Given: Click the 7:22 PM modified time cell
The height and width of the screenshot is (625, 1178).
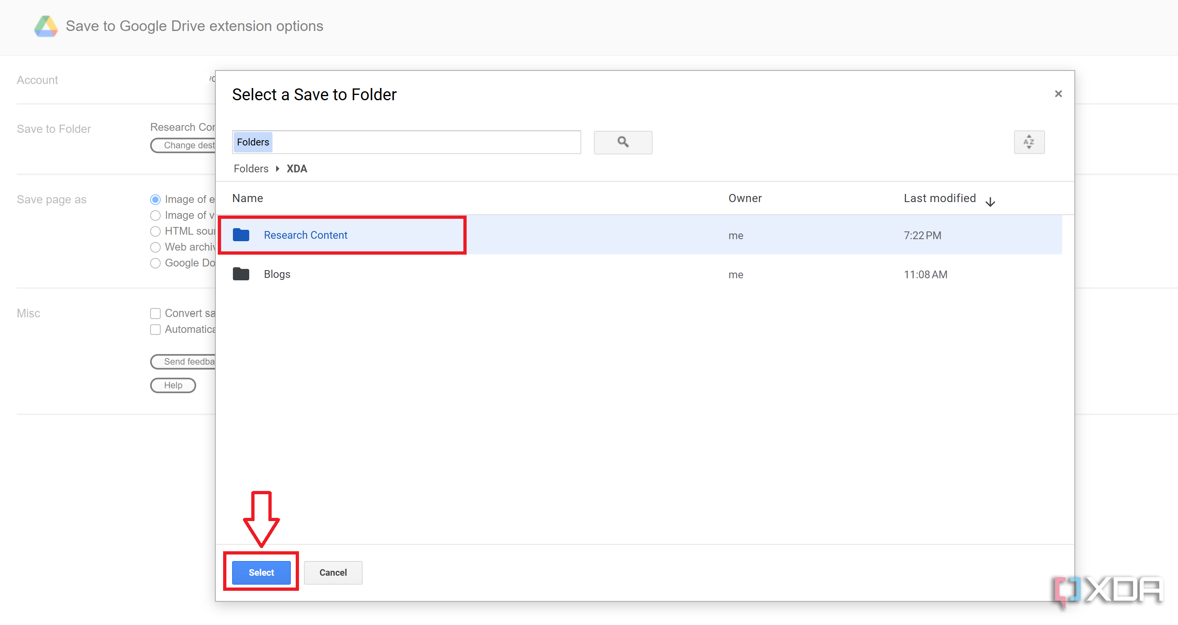Looking at the screenshot, I should point(922,235).
